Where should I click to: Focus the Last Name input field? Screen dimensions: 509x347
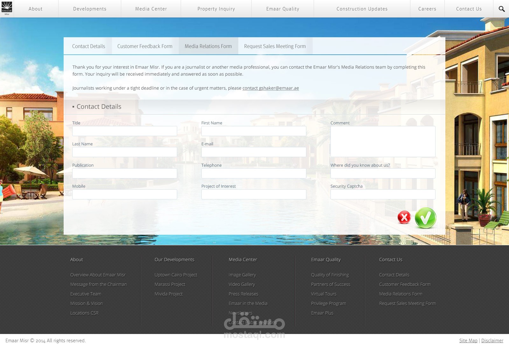click(x=125, y=152)
